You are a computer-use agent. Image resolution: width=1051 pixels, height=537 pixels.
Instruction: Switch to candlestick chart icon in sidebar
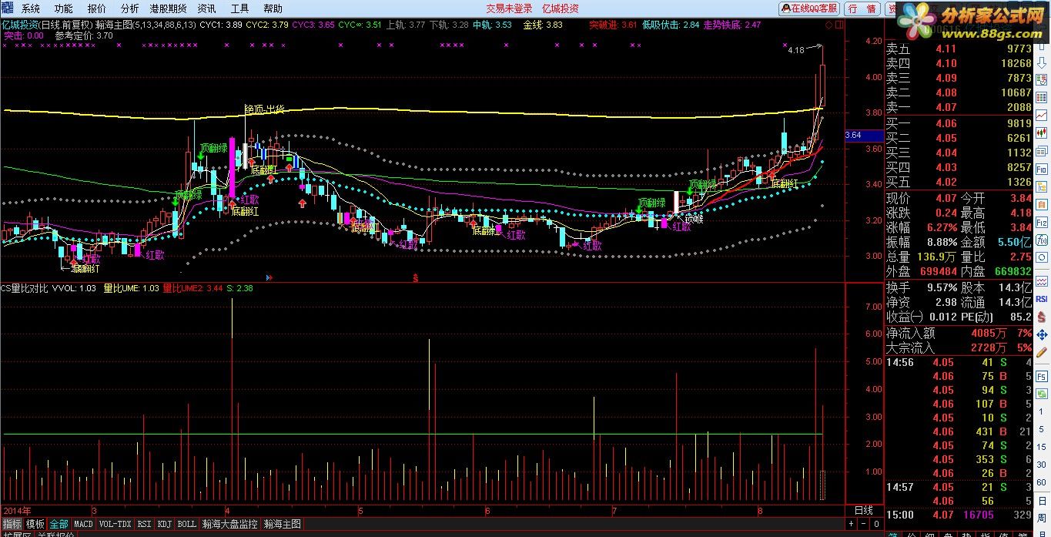click(x=1041, y=133)
